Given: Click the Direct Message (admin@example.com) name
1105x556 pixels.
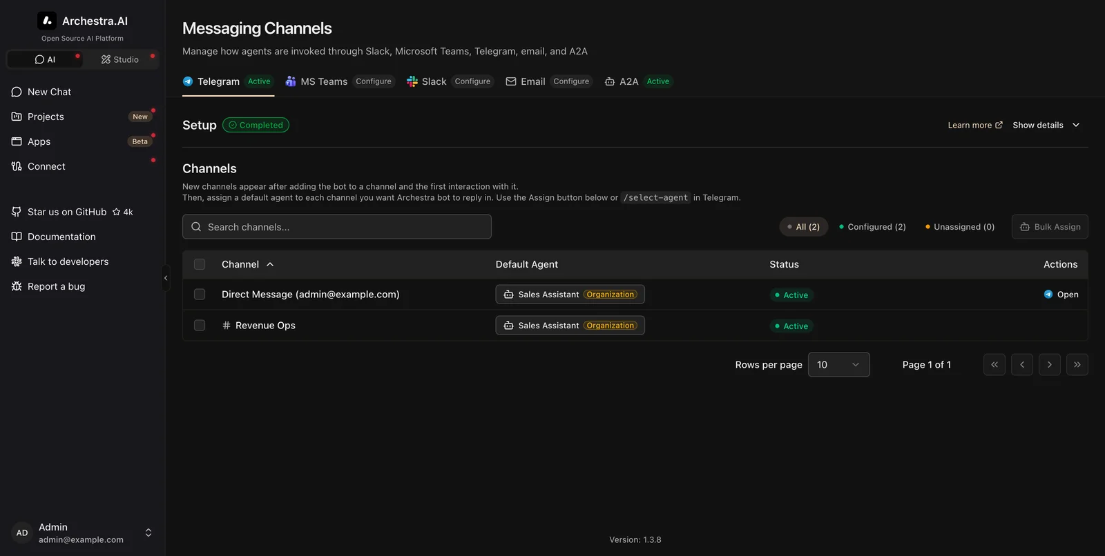Looking at the screenshot, I should [x=311, y=295].
